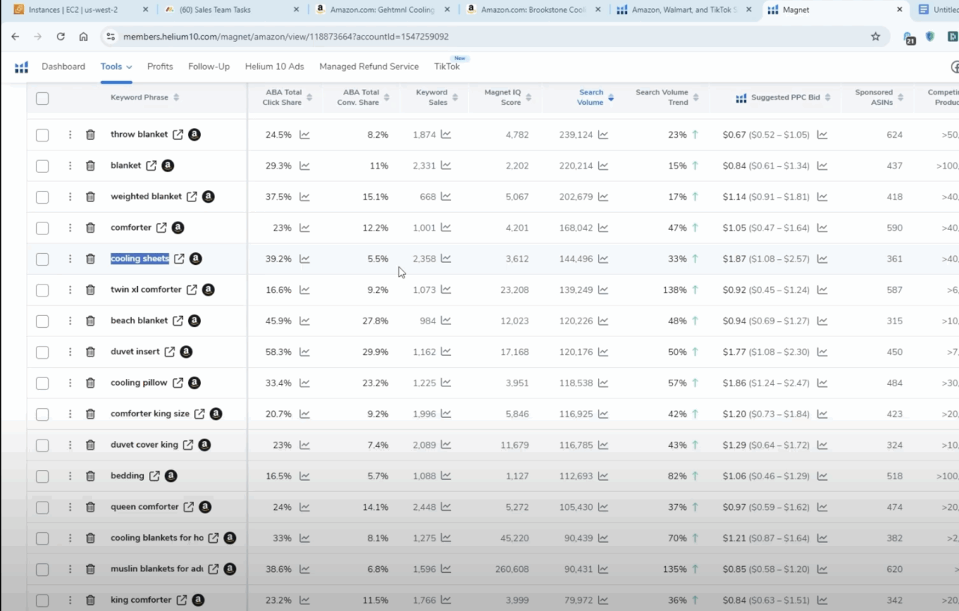The width and height of the screenshot is (959, 611).
Task: Open the three-dot actions menu for 'bedding'
Action: tap(70, 475)
